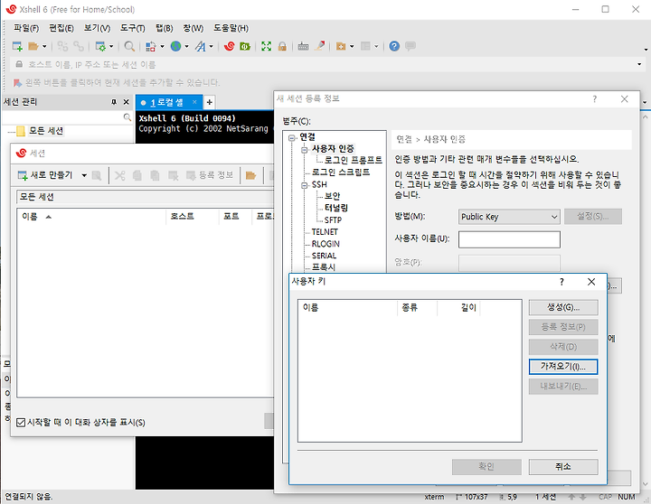Open the address bar history dropdown arrow
The width and height of the screenshot is (651, 504).
639,65
